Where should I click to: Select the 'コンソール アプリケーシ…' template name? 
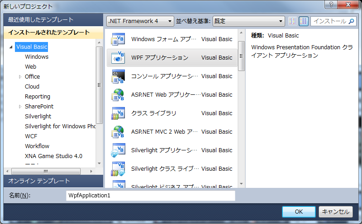pyautogui.click(x=165, y=76)
